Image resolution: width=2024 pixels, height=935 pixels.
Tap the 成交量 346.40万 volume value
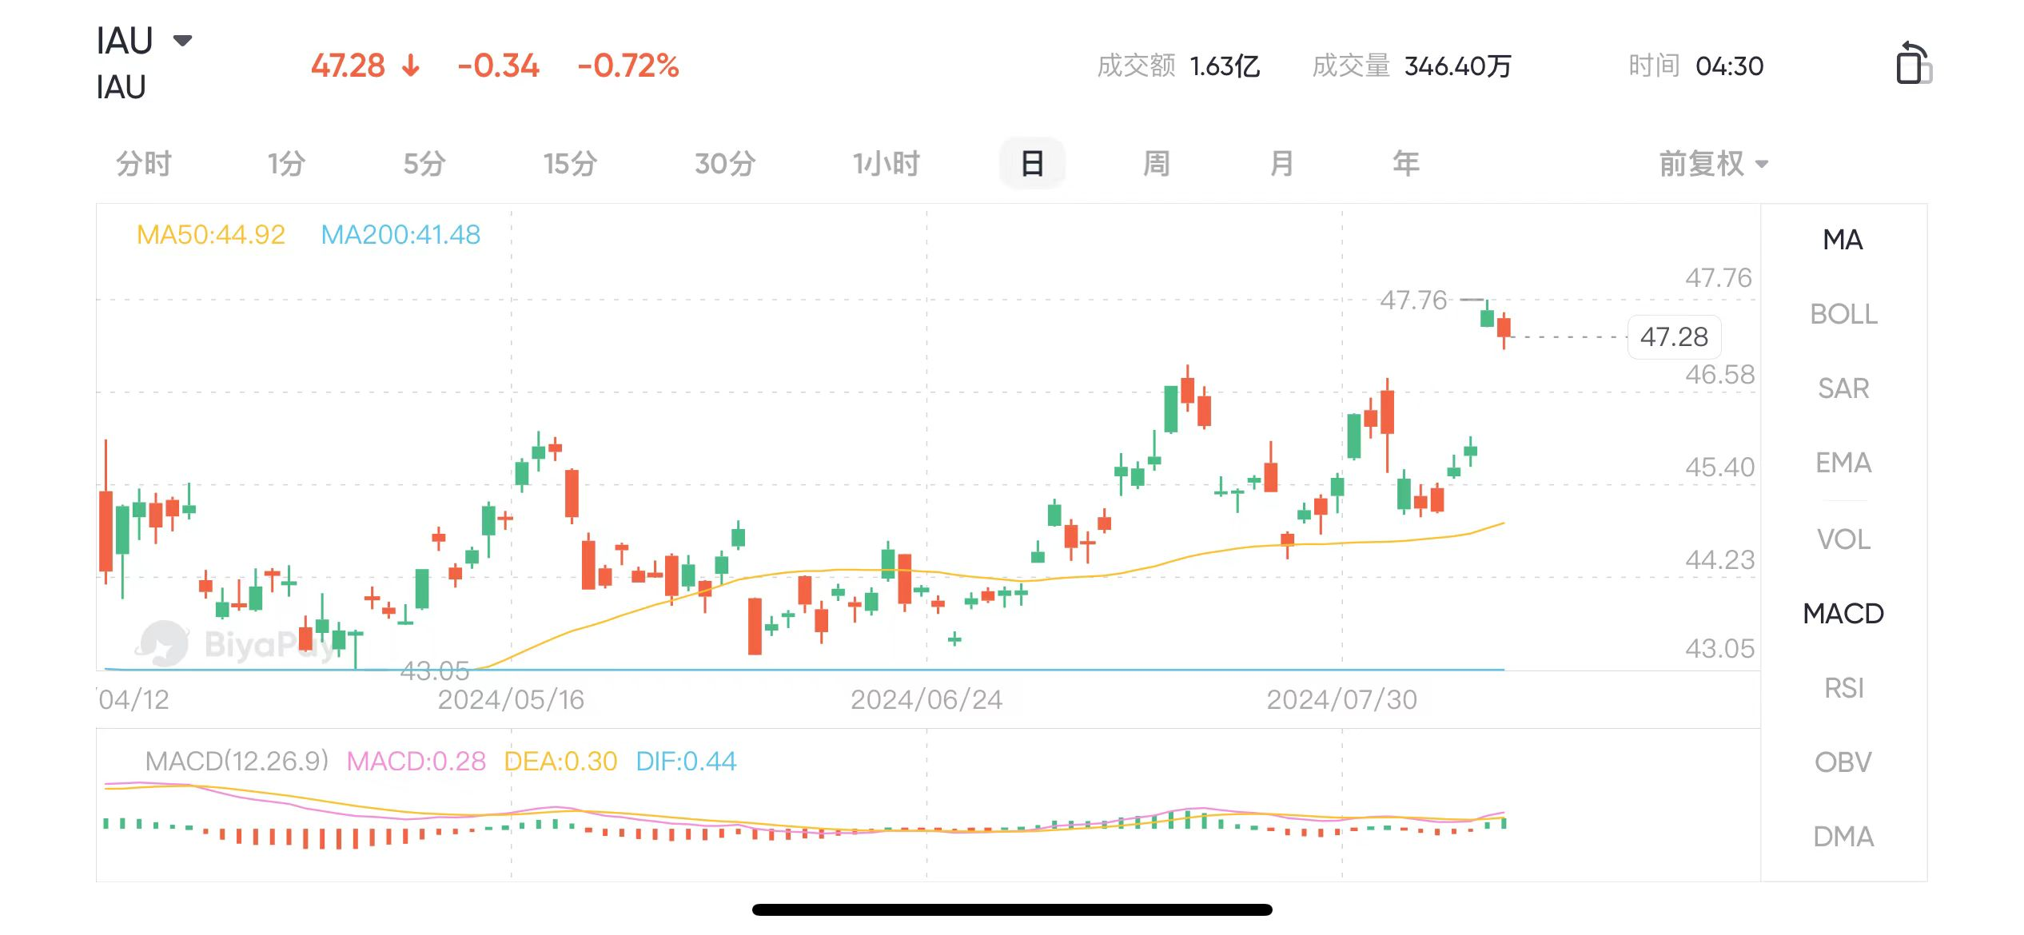[x=1412, y=66]
